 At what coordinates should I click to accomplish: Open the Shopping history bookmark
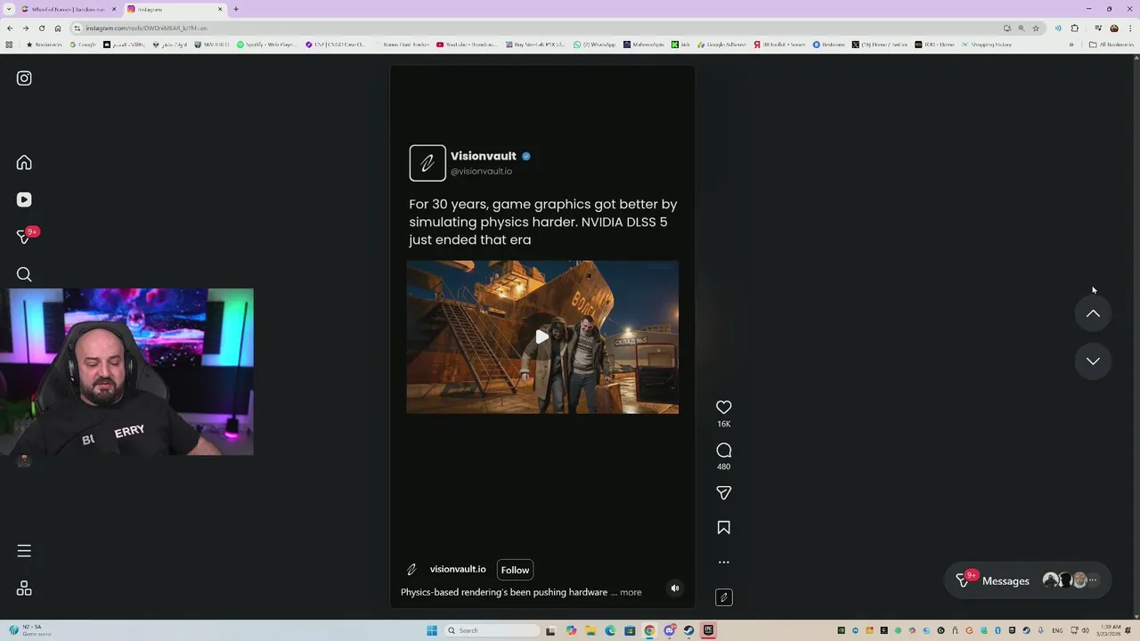(x=986, y=44)
